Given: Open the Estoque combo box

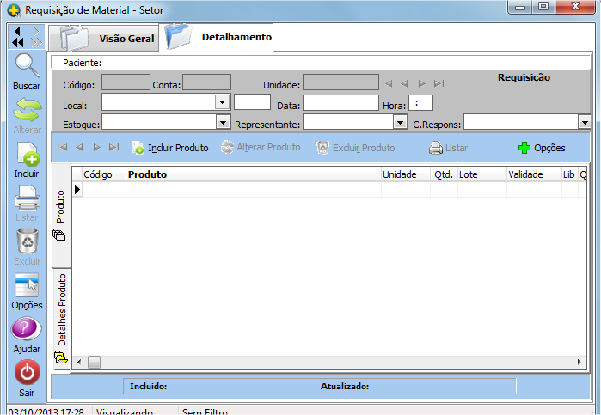Looking at the screenshot, I should pyautogui.click(x=222, y=123).
